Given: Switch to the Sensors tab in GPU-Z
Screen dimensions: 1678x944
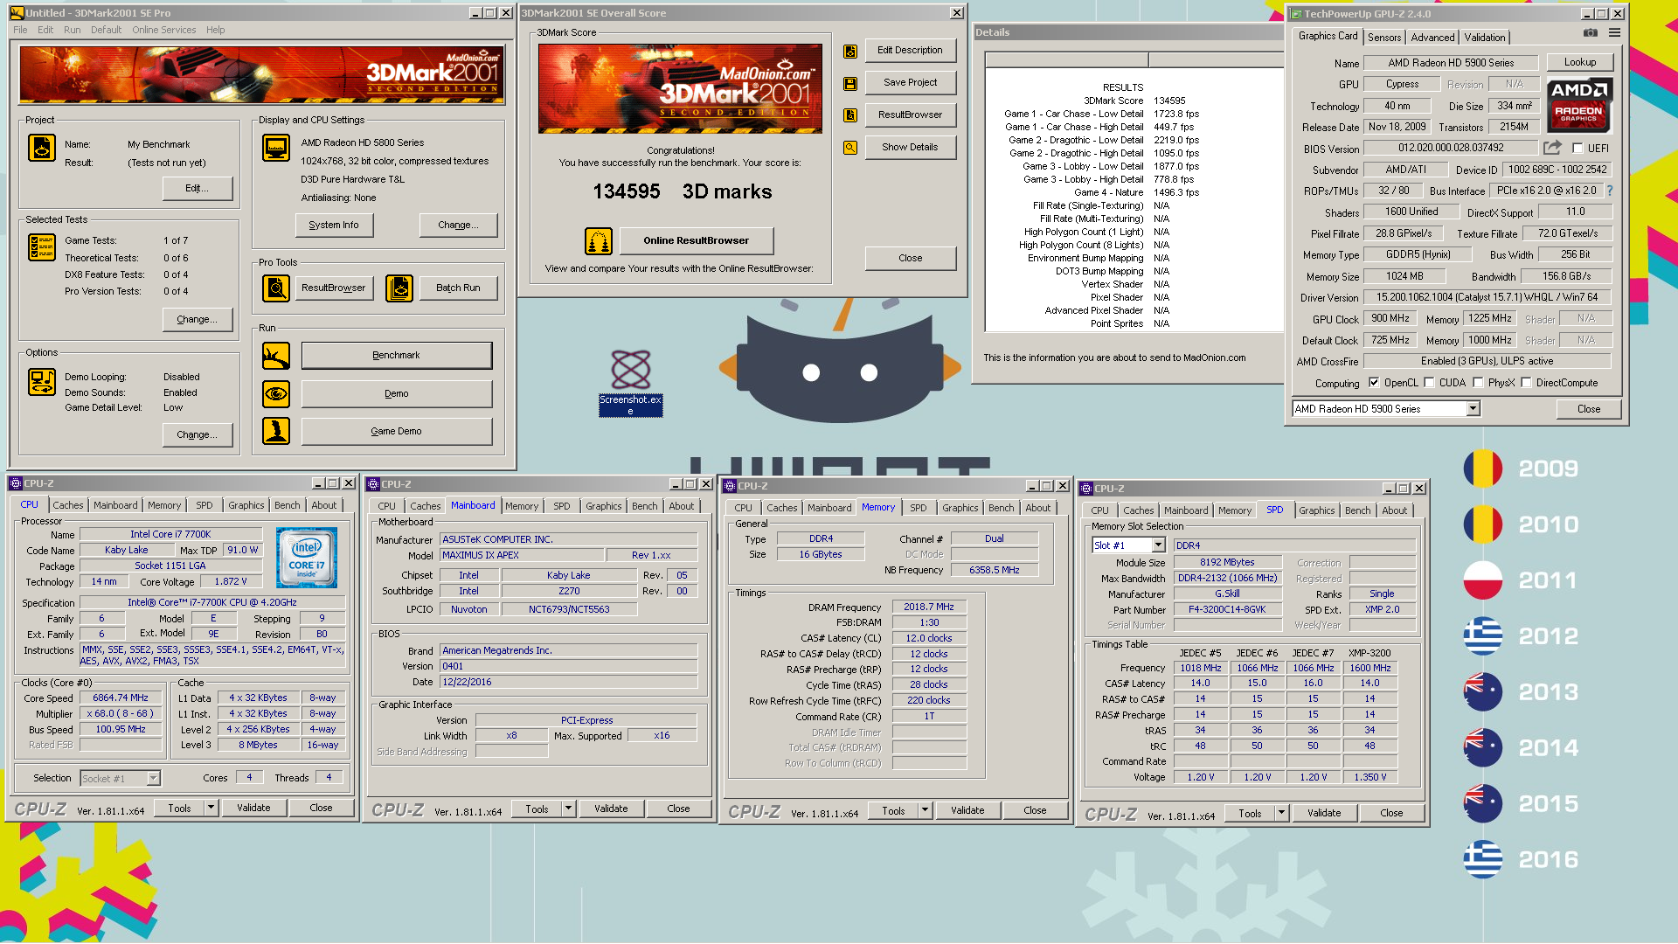Looking at the screenshot, I should coord(1384,37).
